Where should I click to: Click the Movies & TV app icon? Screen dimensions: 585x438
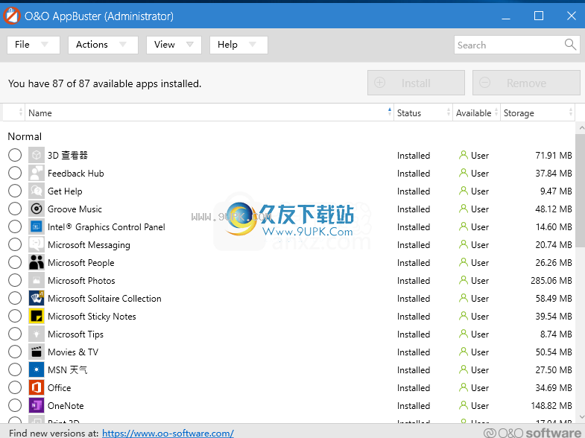[x=37, y=352]
